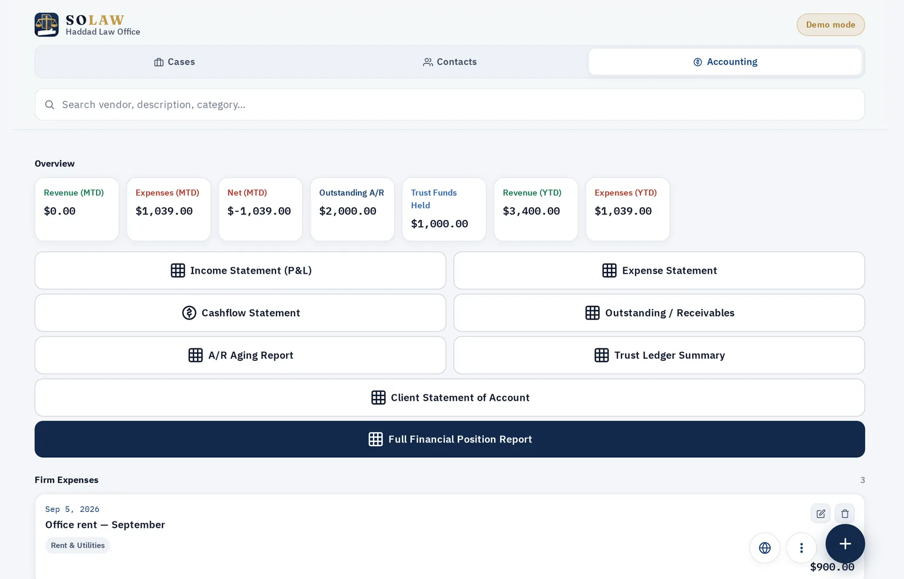Open Client Statement of Account
The width and height of the screenshot is (904, 579).
450,398
